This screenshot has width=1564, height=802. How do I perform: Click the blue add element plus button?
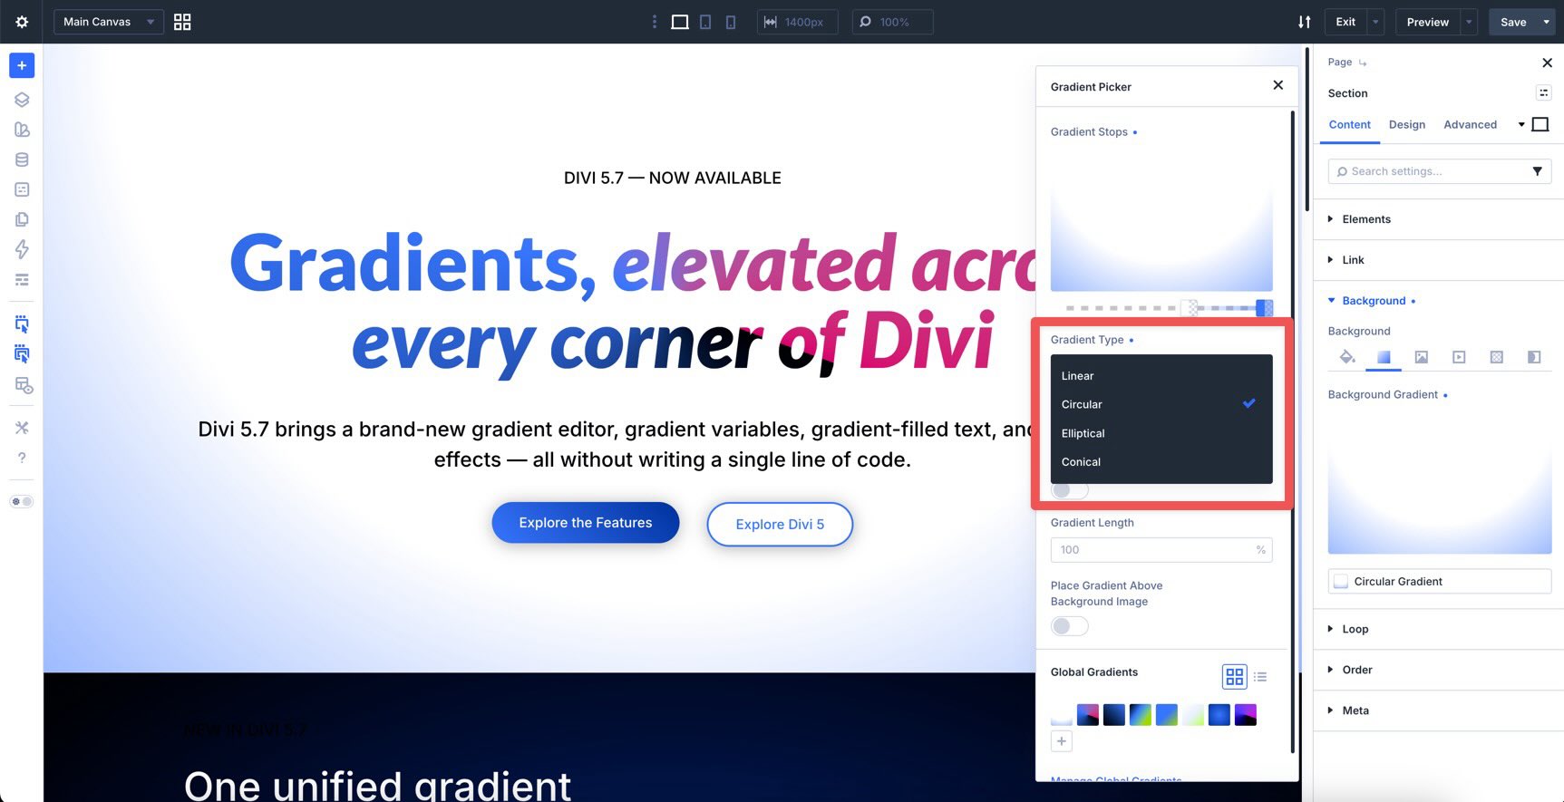(x=22, y=65)
